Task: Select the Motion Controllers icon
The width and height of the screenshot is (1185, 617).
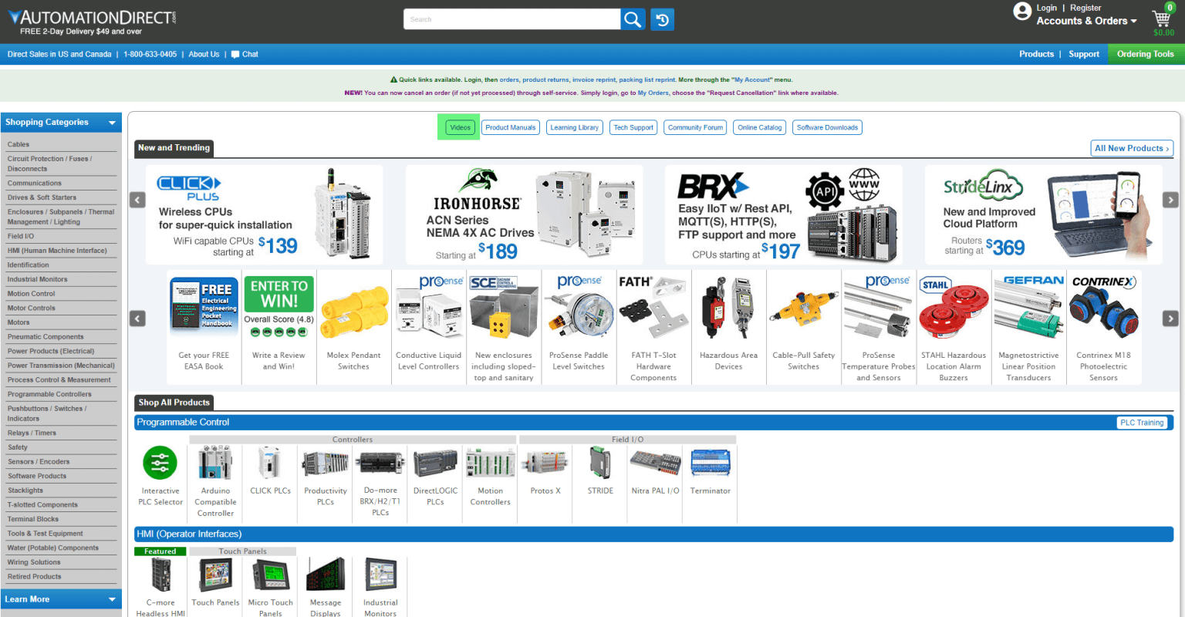Action: tap(490, 463)
